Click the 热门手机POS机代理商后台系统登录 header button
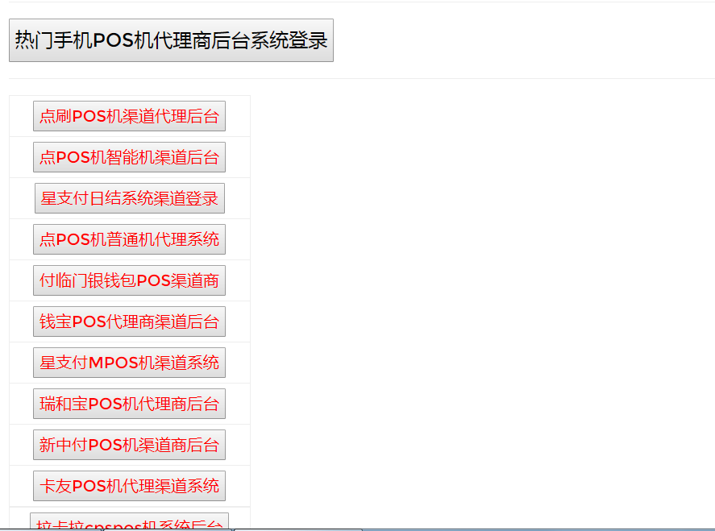 tap(171, 40)
